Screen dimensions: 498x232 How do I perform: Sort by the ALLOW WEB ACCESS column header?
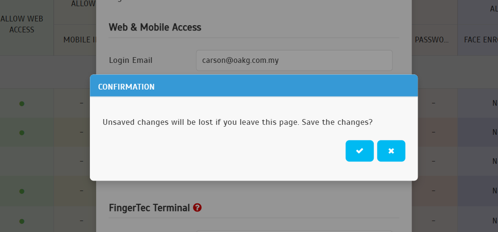(x=22, y=24)
